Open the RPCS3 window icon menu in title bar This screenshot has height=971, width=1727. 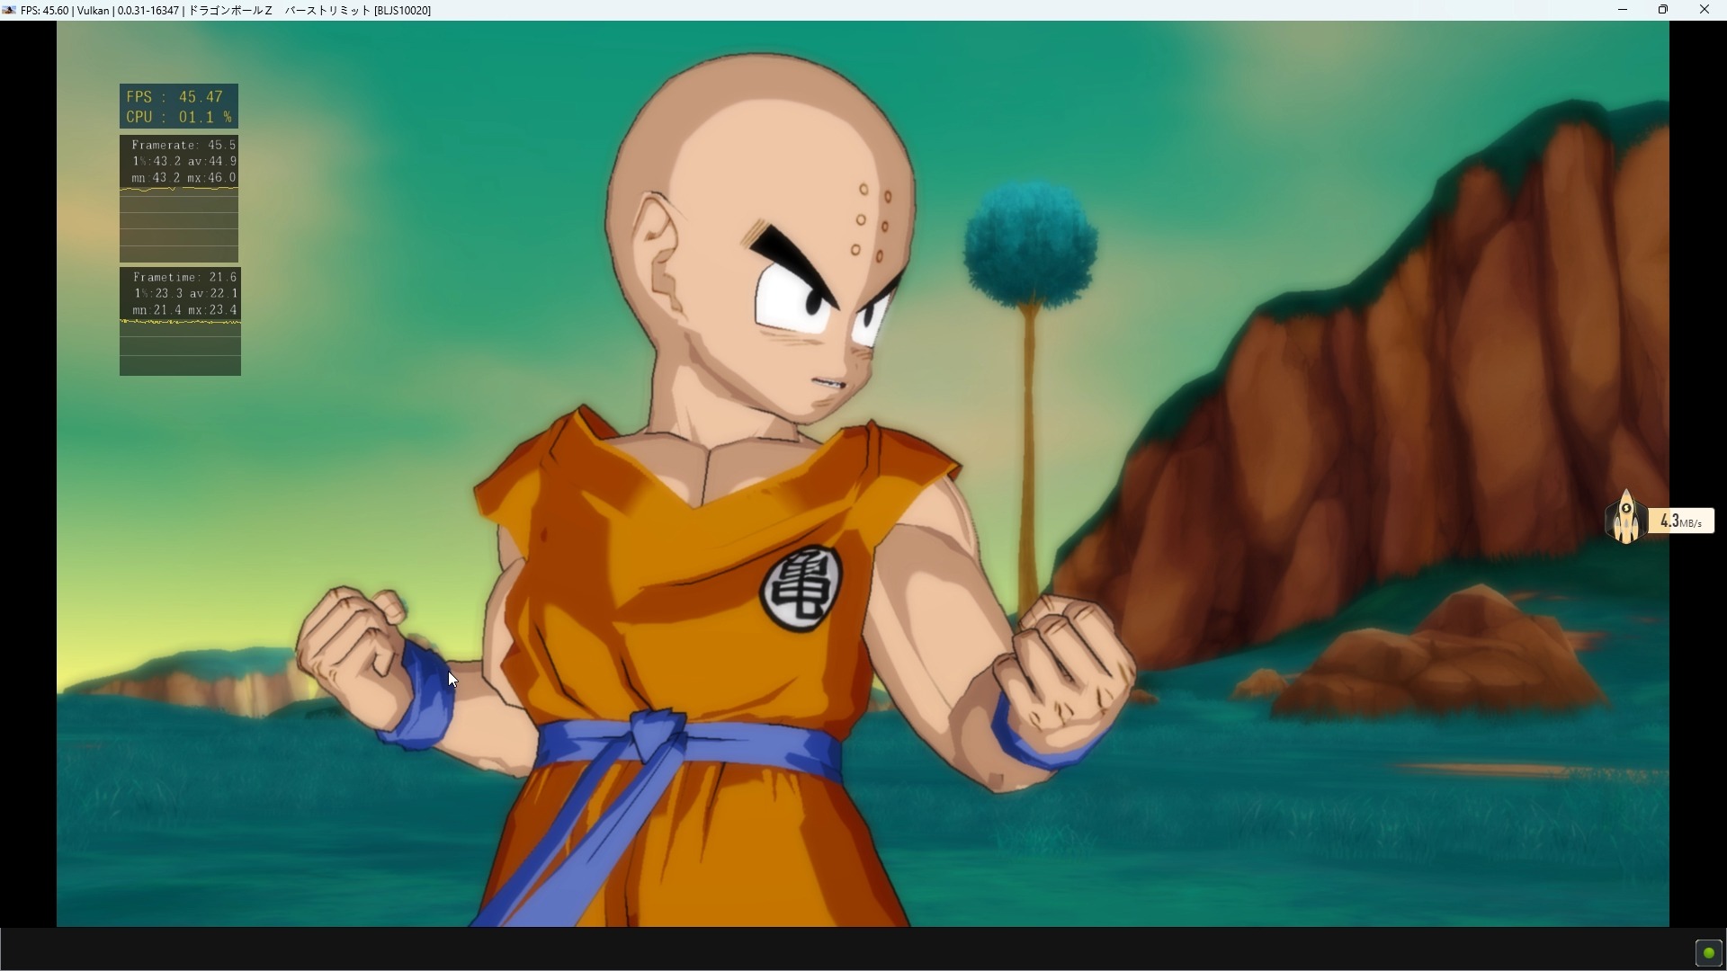pyautogui.click(x=9, y=10)
